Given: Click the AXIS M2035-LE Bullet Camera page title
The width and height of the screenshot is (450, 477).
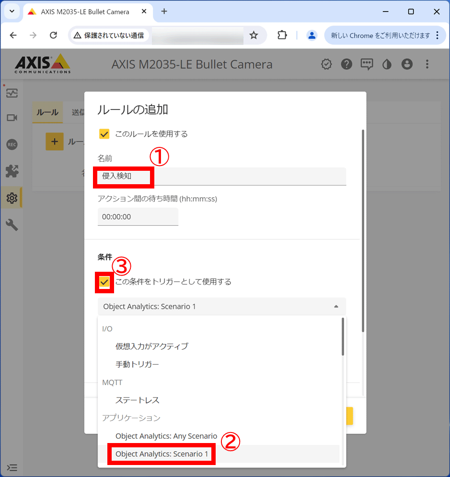Looking at the screenshot, I should click(x=192, y=64).
